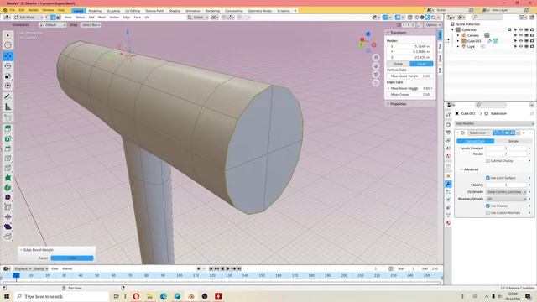Switch Transform panel to Global

[398, 64]
